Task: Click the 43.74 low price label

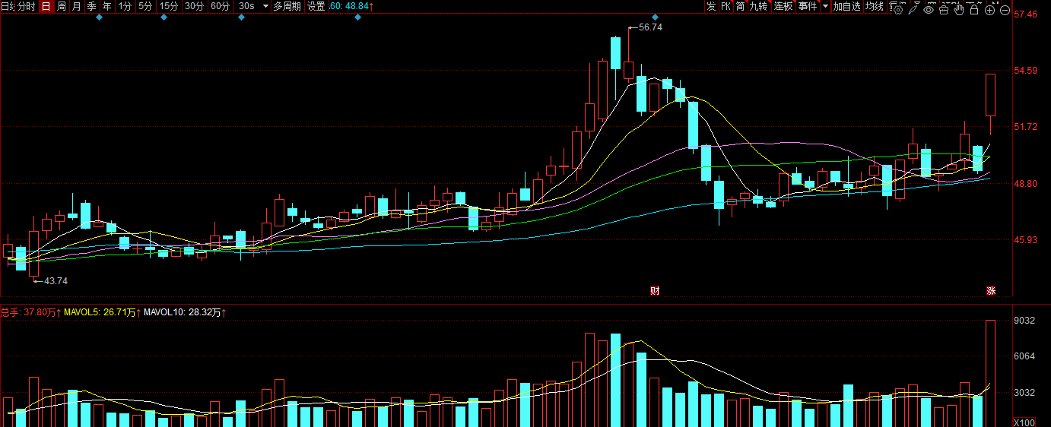Action: (56, 281)
